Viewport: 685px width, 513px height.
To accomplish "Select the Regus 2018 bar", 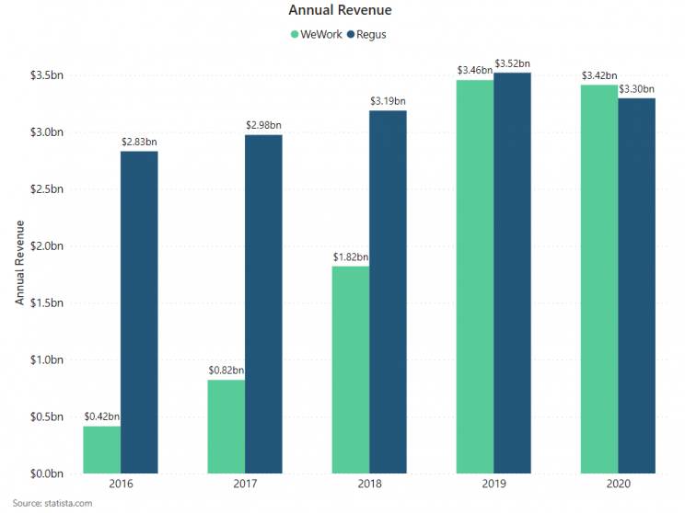I will click(388, 291).
